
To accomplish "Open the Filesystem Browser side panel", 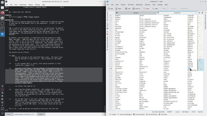I will click(107, 43).
